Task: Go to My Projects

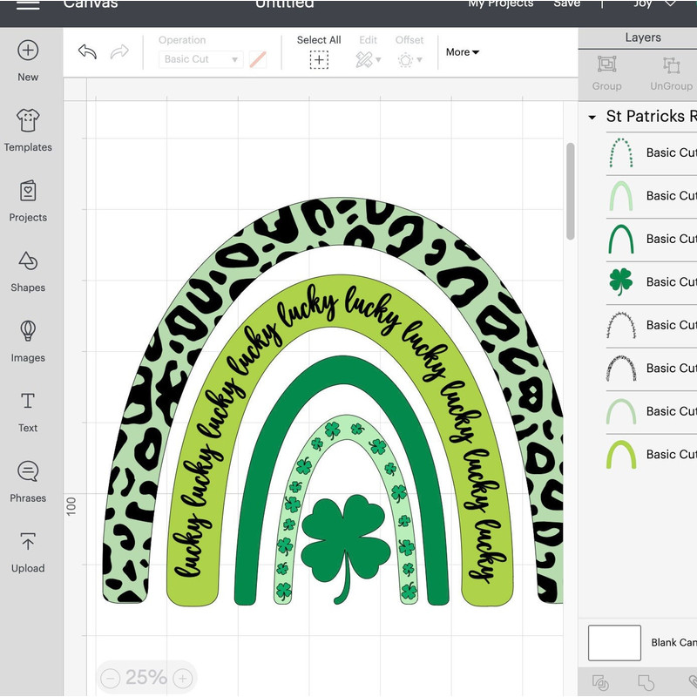Action: coord(501,4)
